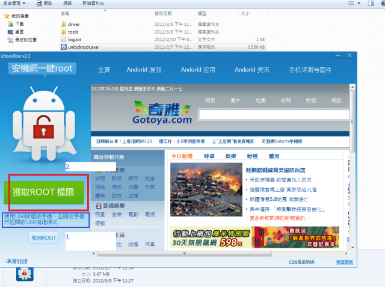Open the 天氣 navigation link

(x=150, y=187)
